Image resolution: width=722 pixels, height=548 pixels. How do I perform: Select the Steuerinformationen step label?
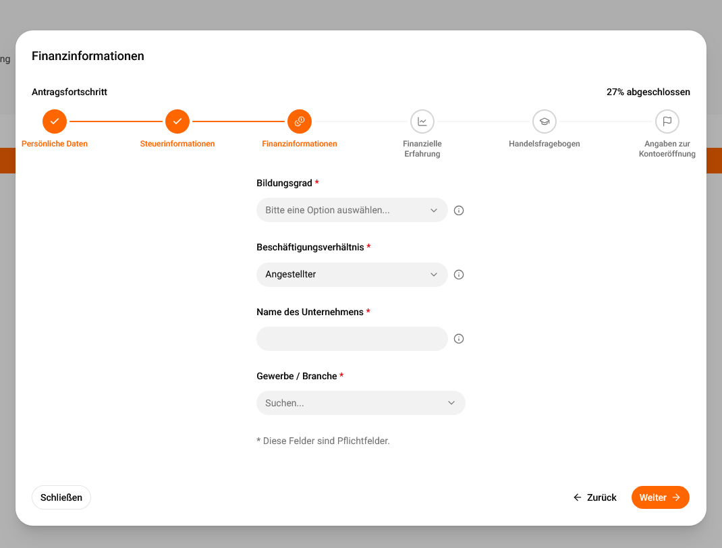pos(177,144)
